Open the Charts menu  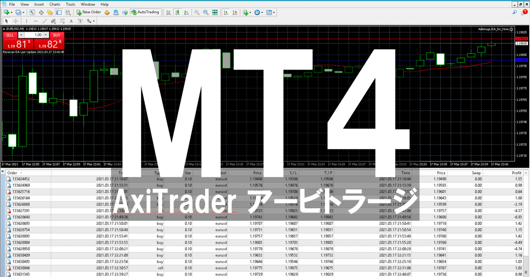point(54,4)
